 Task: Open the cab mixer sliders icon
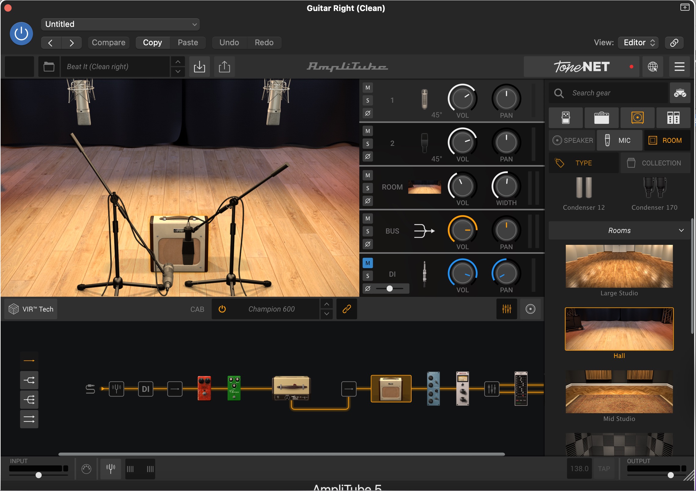pos(507,309)
